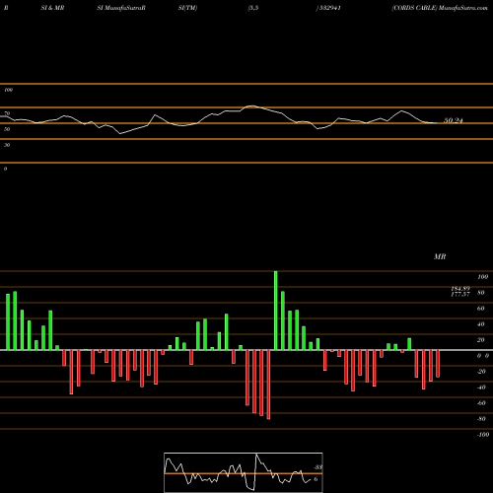Select the 184.89 value on MR axis

460,289
